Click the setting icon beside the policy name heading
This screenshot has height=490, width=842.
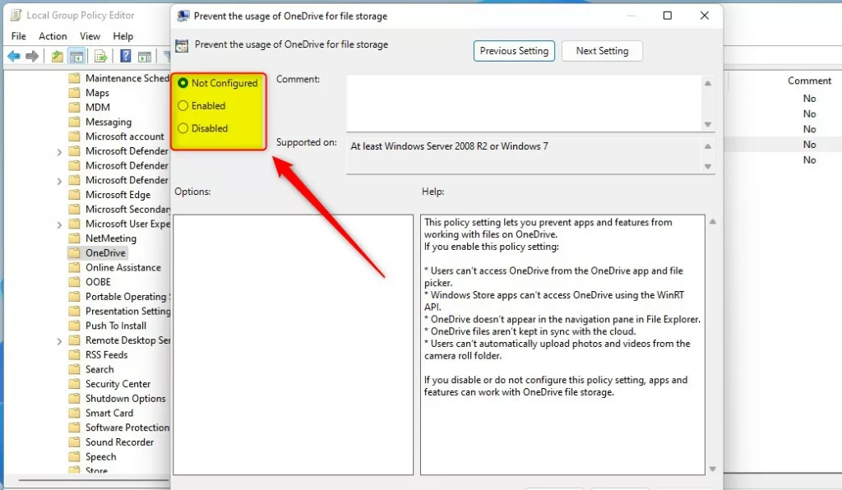tap(182, 45)
